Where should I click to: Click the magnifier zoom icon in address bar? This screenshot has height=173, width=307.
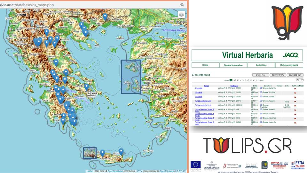pos(182,5)
